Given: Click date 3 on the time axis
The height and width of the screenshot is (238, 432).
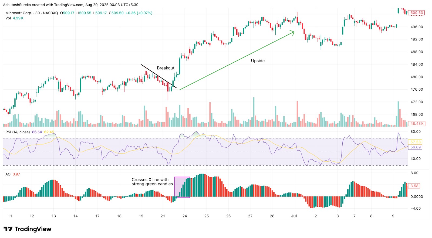Looking at the screenshot, I should 338,216.
